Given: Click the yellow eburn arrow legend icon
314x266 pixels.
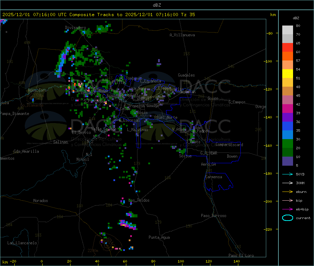Looking at the screenshot, I should click(x=287, y=192).
